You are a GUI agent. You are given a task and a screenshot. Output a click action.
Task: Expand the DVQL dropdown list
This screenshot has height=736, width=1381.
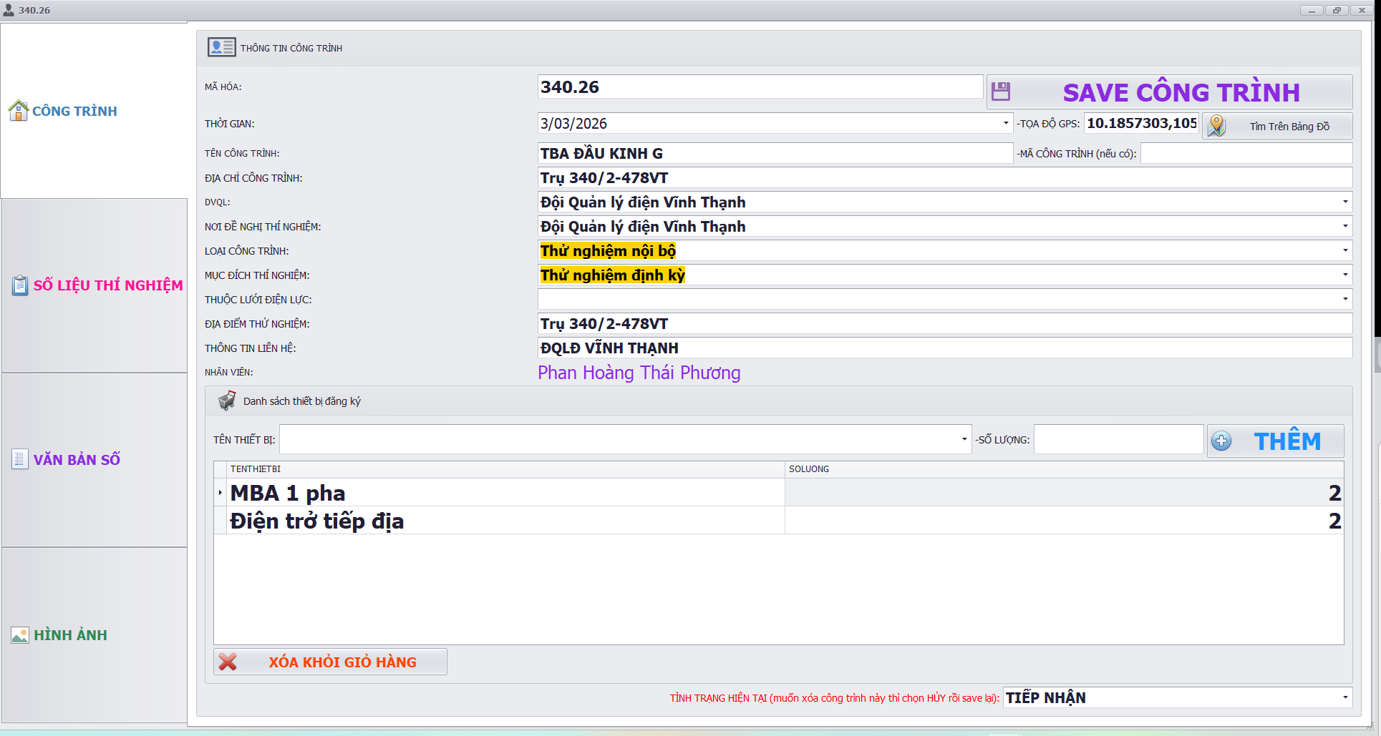click(x=1344, y=202)
